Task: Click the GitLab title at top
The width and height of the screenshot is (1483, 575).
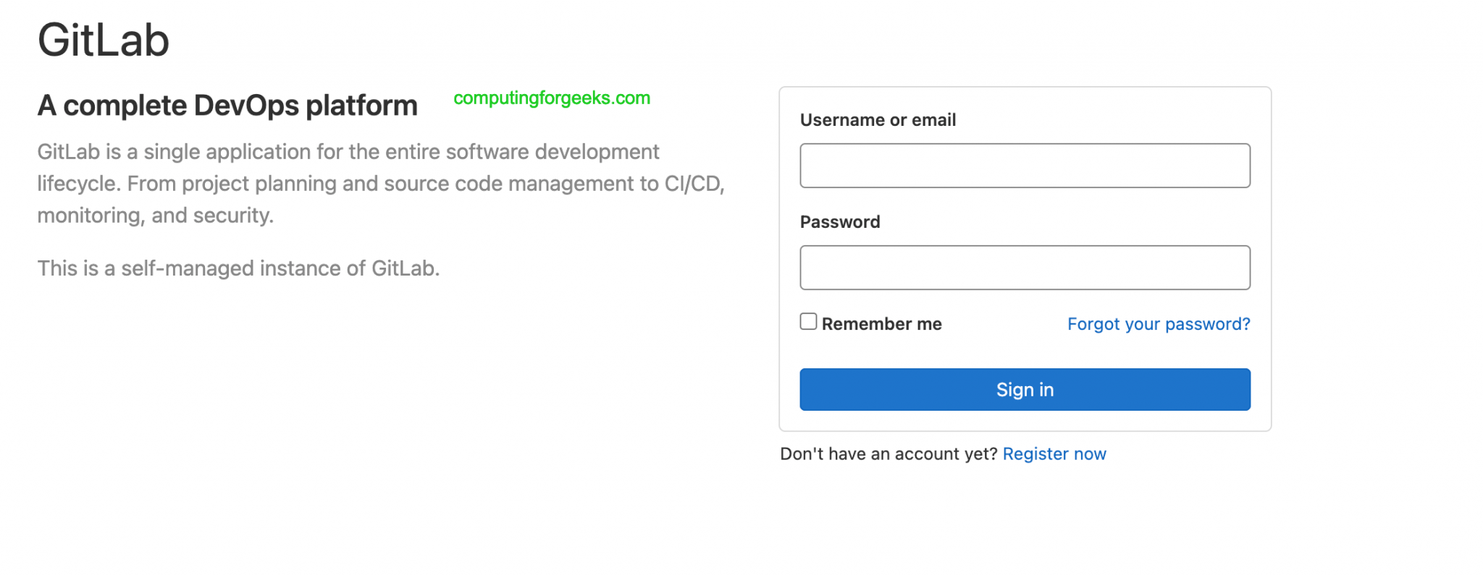Action: [104, 41]
